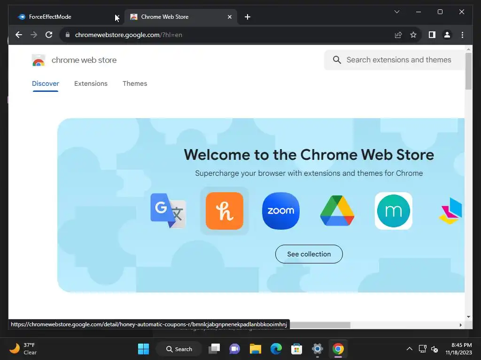481x360 pixels.
Task: Reload the Chrome Web Store page
Action: 49,35
